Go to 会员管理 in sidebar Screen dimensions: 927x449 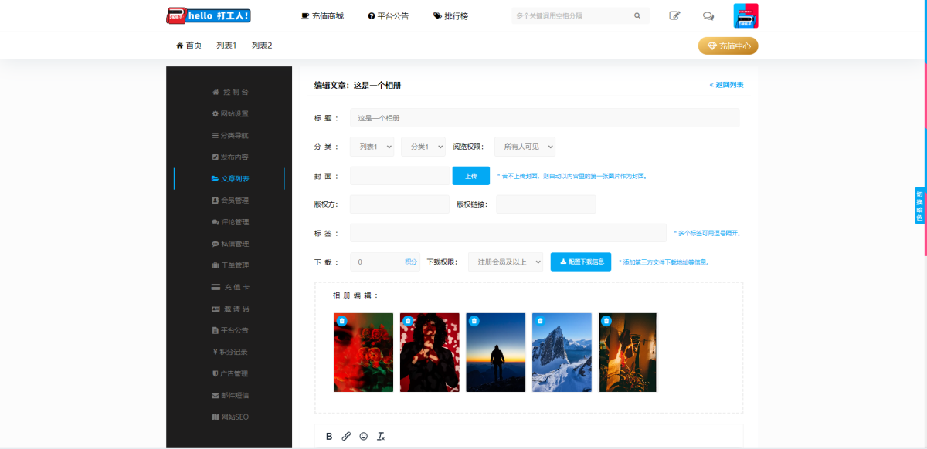point(230,201)
